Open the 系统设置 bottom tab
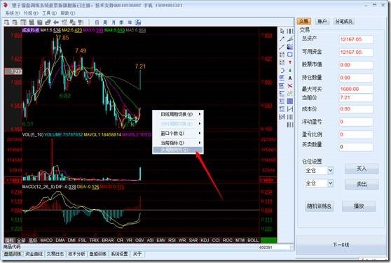This screenshot has width=391, height=263. tap(119, 254)
